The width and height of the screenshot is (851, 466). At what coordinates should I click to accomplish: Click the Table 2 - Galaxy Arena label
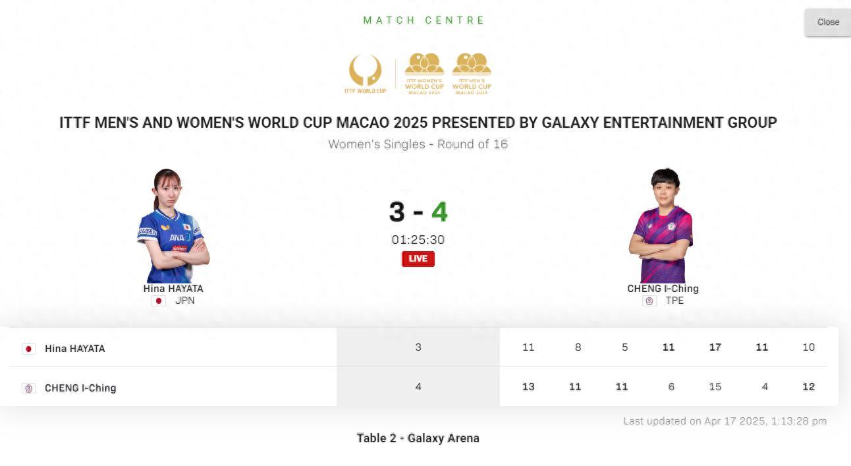(x=418, y=438)
